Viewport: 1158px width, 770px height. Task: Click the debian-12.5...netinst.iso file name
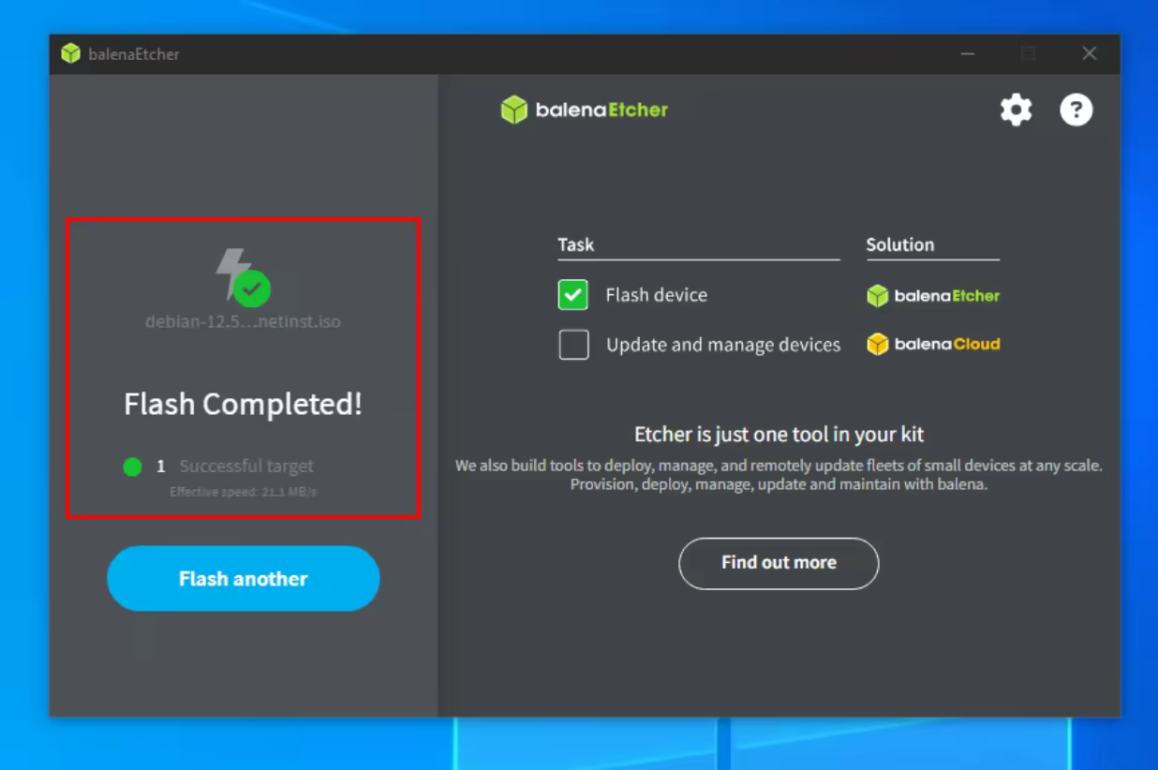tap(243, 321)
